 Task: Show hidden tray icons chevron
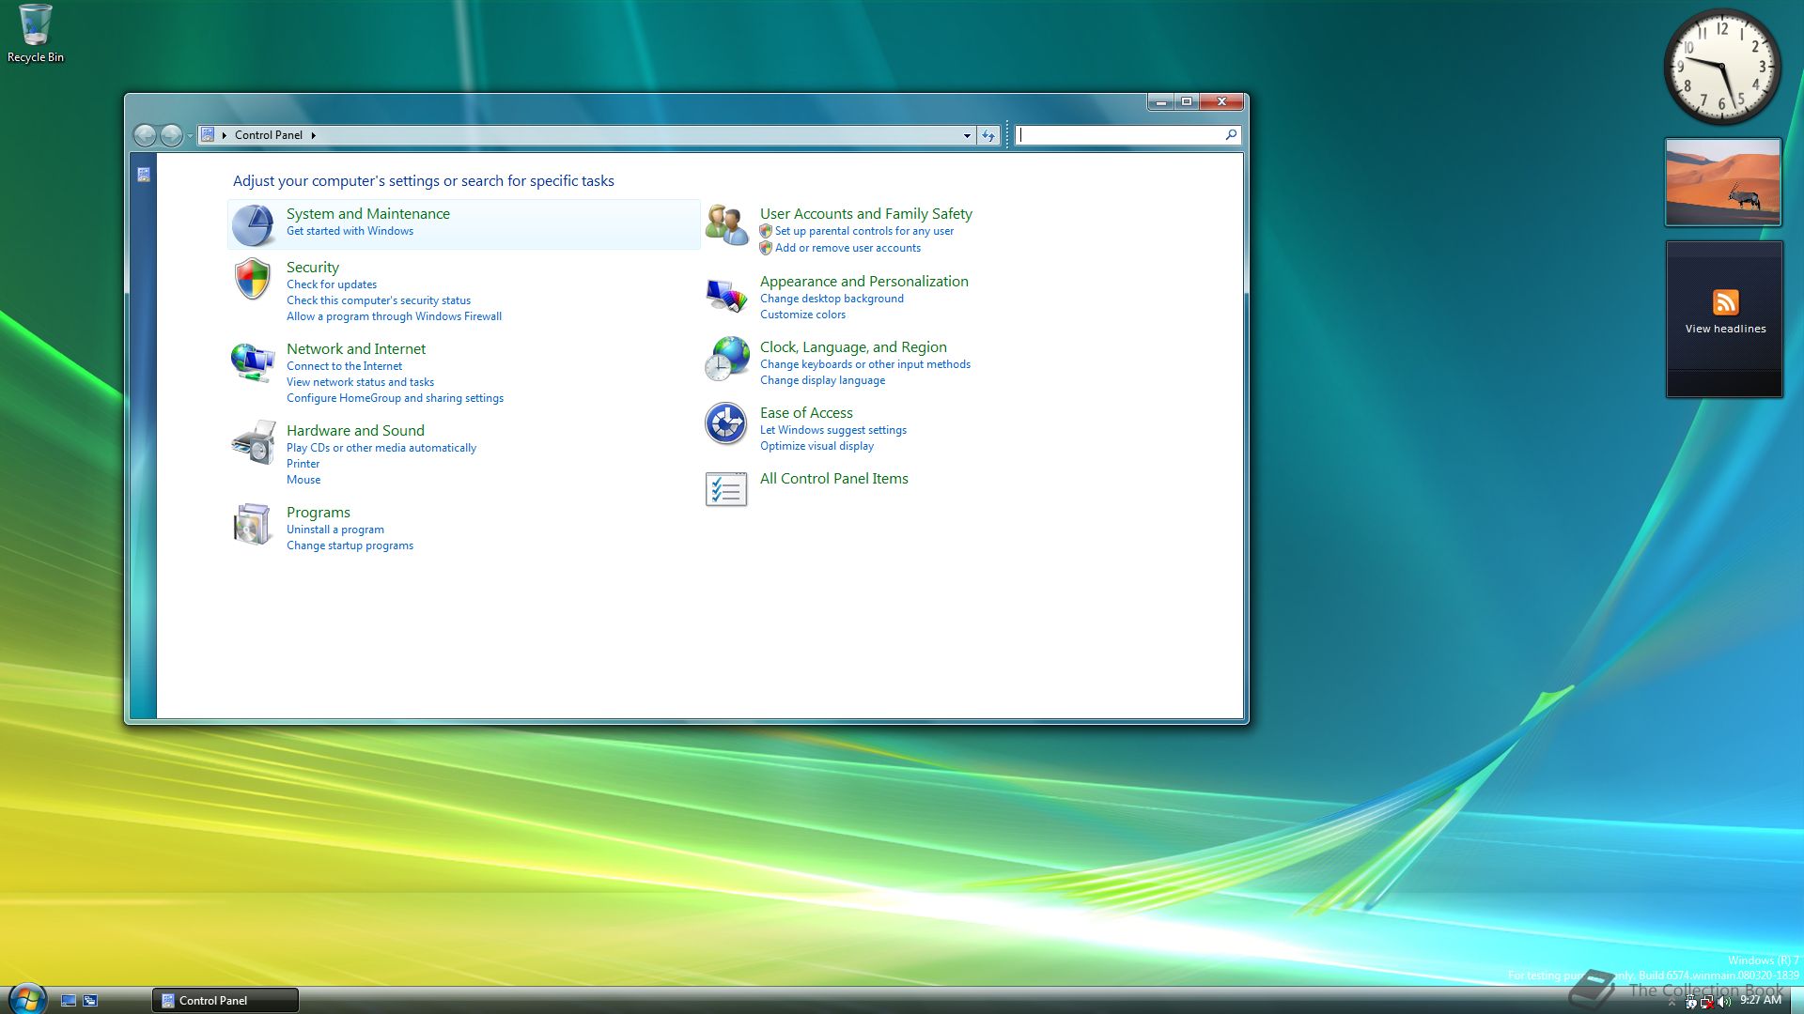pyautogui.click(x=1672, y=1003)
